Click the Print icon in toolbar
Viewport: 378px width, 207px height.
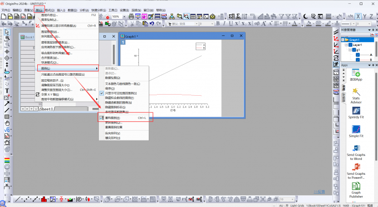pyautogui.click(x=131, y=17)
